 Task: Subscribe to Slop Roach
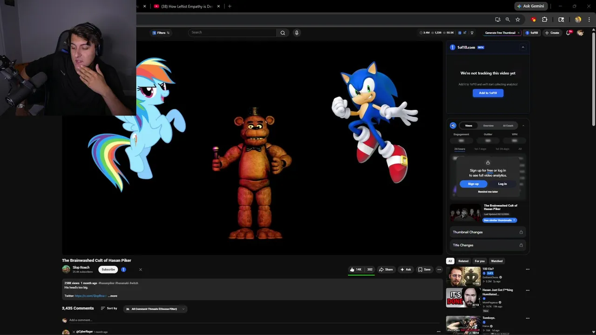coord(108,269)
